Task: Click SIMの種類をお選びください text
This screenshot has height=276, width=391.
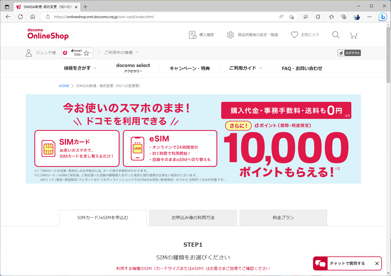Action: point(193,257)
